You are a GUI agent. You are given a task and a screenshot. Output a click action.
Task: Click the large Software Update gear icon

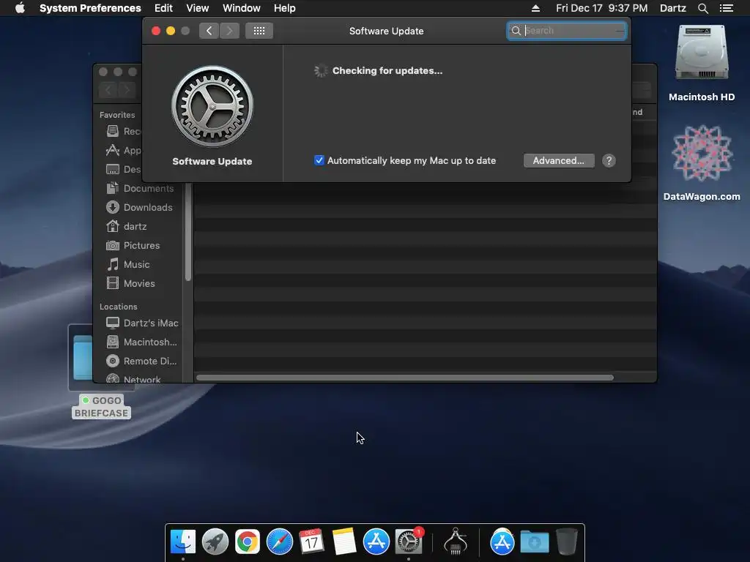[212, 106]
